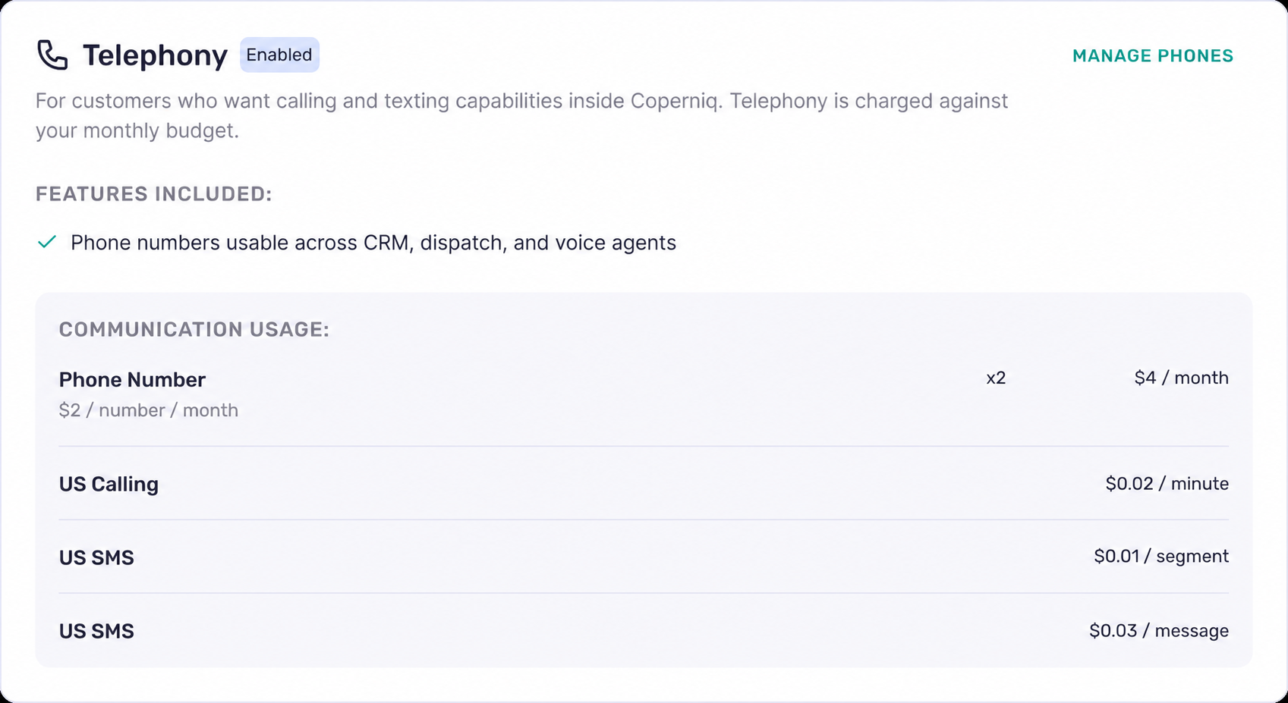Click the phone numbers usable across CRM feature text

pos(373,243)
